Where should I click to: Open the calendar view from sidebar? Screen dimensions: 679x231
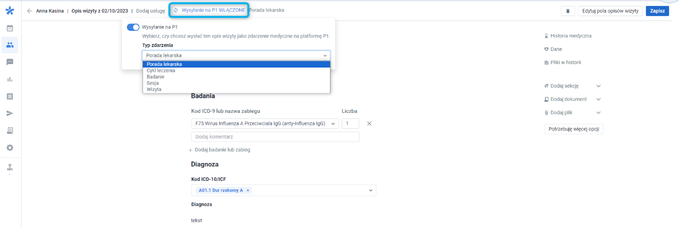point(10,28)
